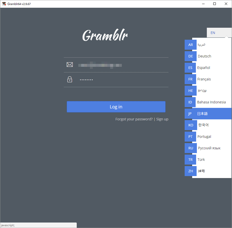Focus the email input field
This screenshot has height=228, width=232.
pyautogui.click(x=116, y=65)
